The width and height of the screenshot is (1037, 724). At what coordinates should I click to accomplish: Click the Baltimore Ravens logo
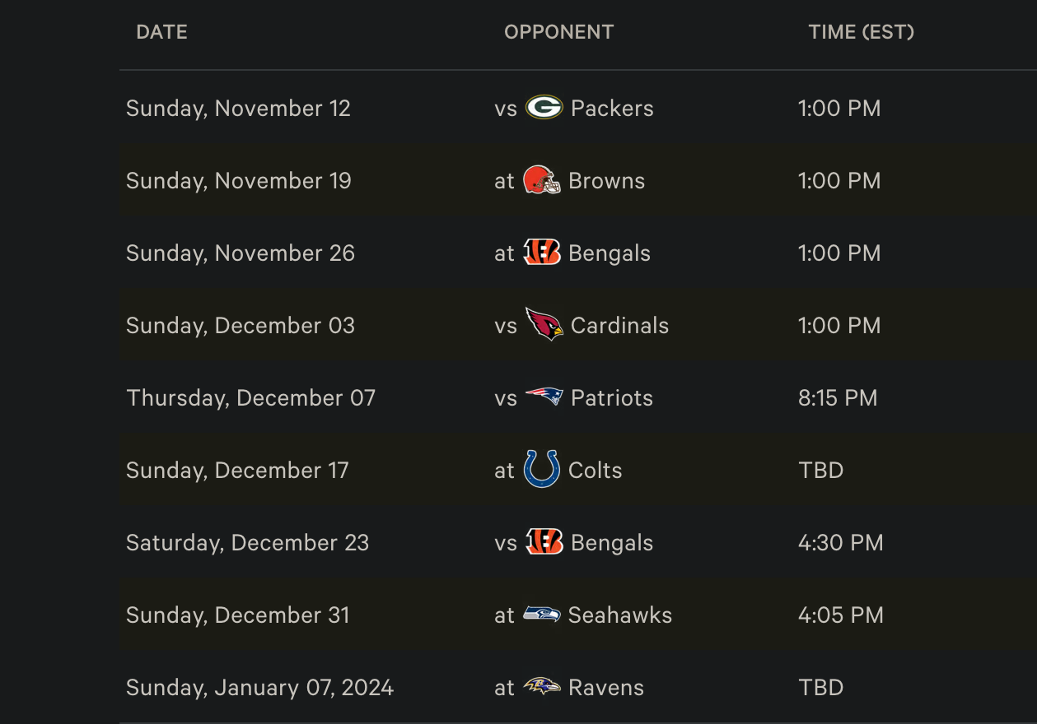tap(542, 687)
